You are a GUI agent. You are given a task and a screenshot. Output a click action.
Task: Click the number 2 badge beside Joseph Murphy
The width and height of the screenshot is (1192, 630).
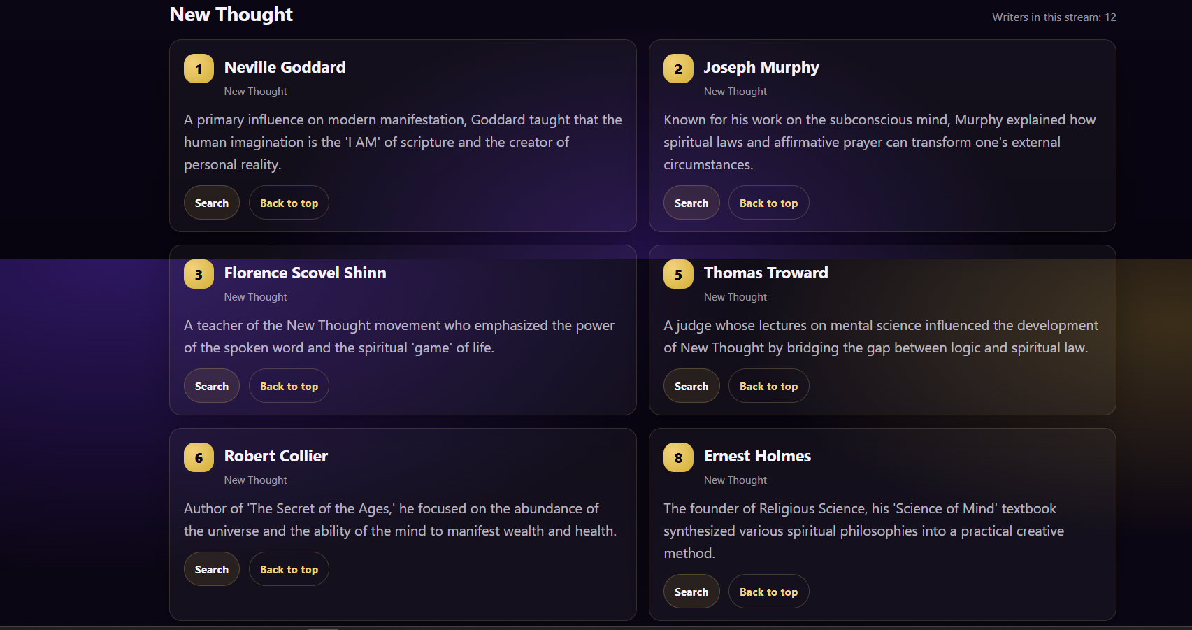point(678,69)
